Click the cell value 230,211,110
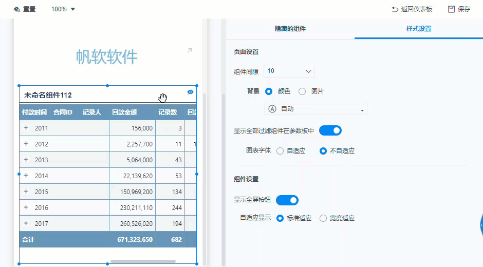This screenshot has height=267, width=483. [x=137, y=208]
